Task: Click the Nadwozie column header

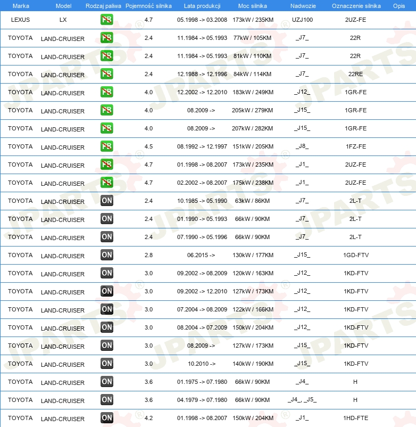Action: (x=303, y=6)
